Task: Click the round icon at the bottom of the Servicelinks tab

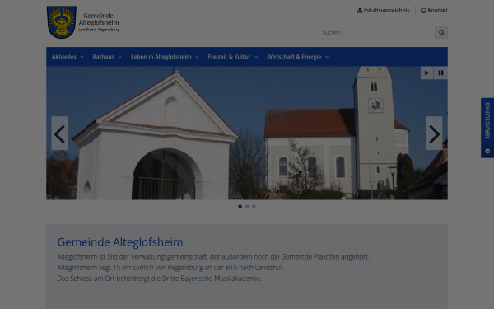Action: 487,151
